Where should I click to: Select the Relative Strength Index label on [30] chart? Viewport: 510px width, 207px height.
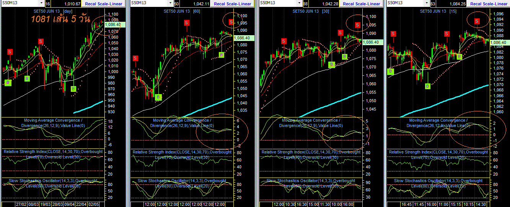[311, 154]
